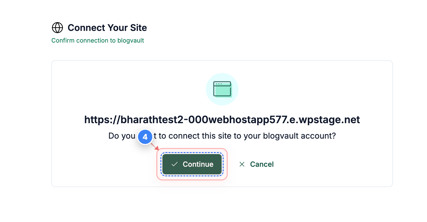
Task: Click the title bar of the browser illustration
Action: pos(222,84)
